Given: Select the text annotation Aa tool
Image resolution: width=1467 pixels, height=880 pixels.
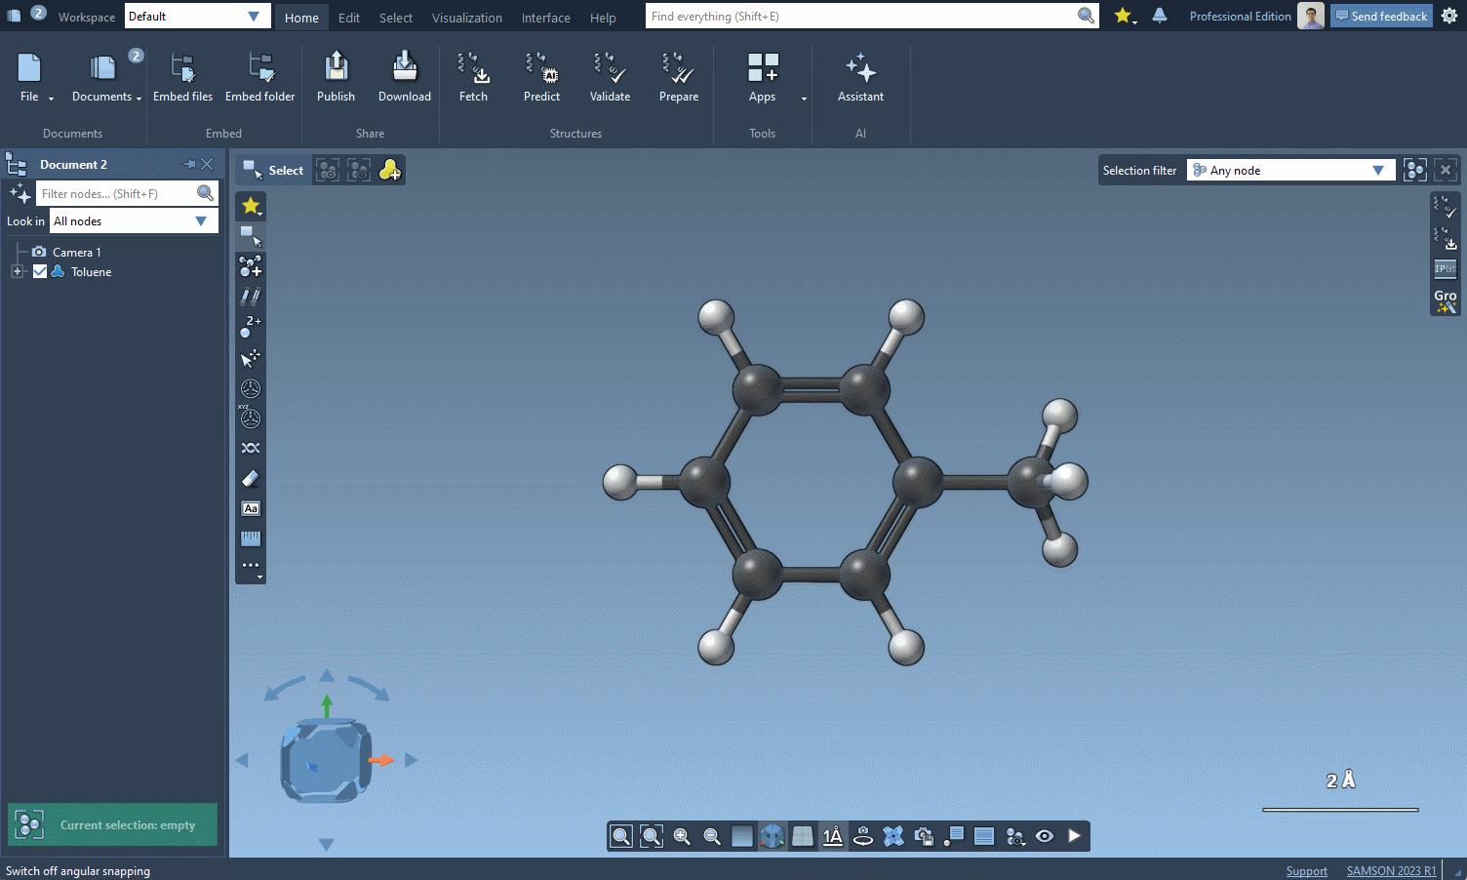Looking at the screenshot, I should click(251, 508).
